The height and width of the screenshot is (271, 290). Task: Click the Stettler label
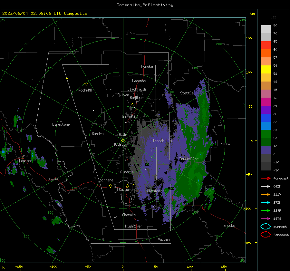[188, 93]
